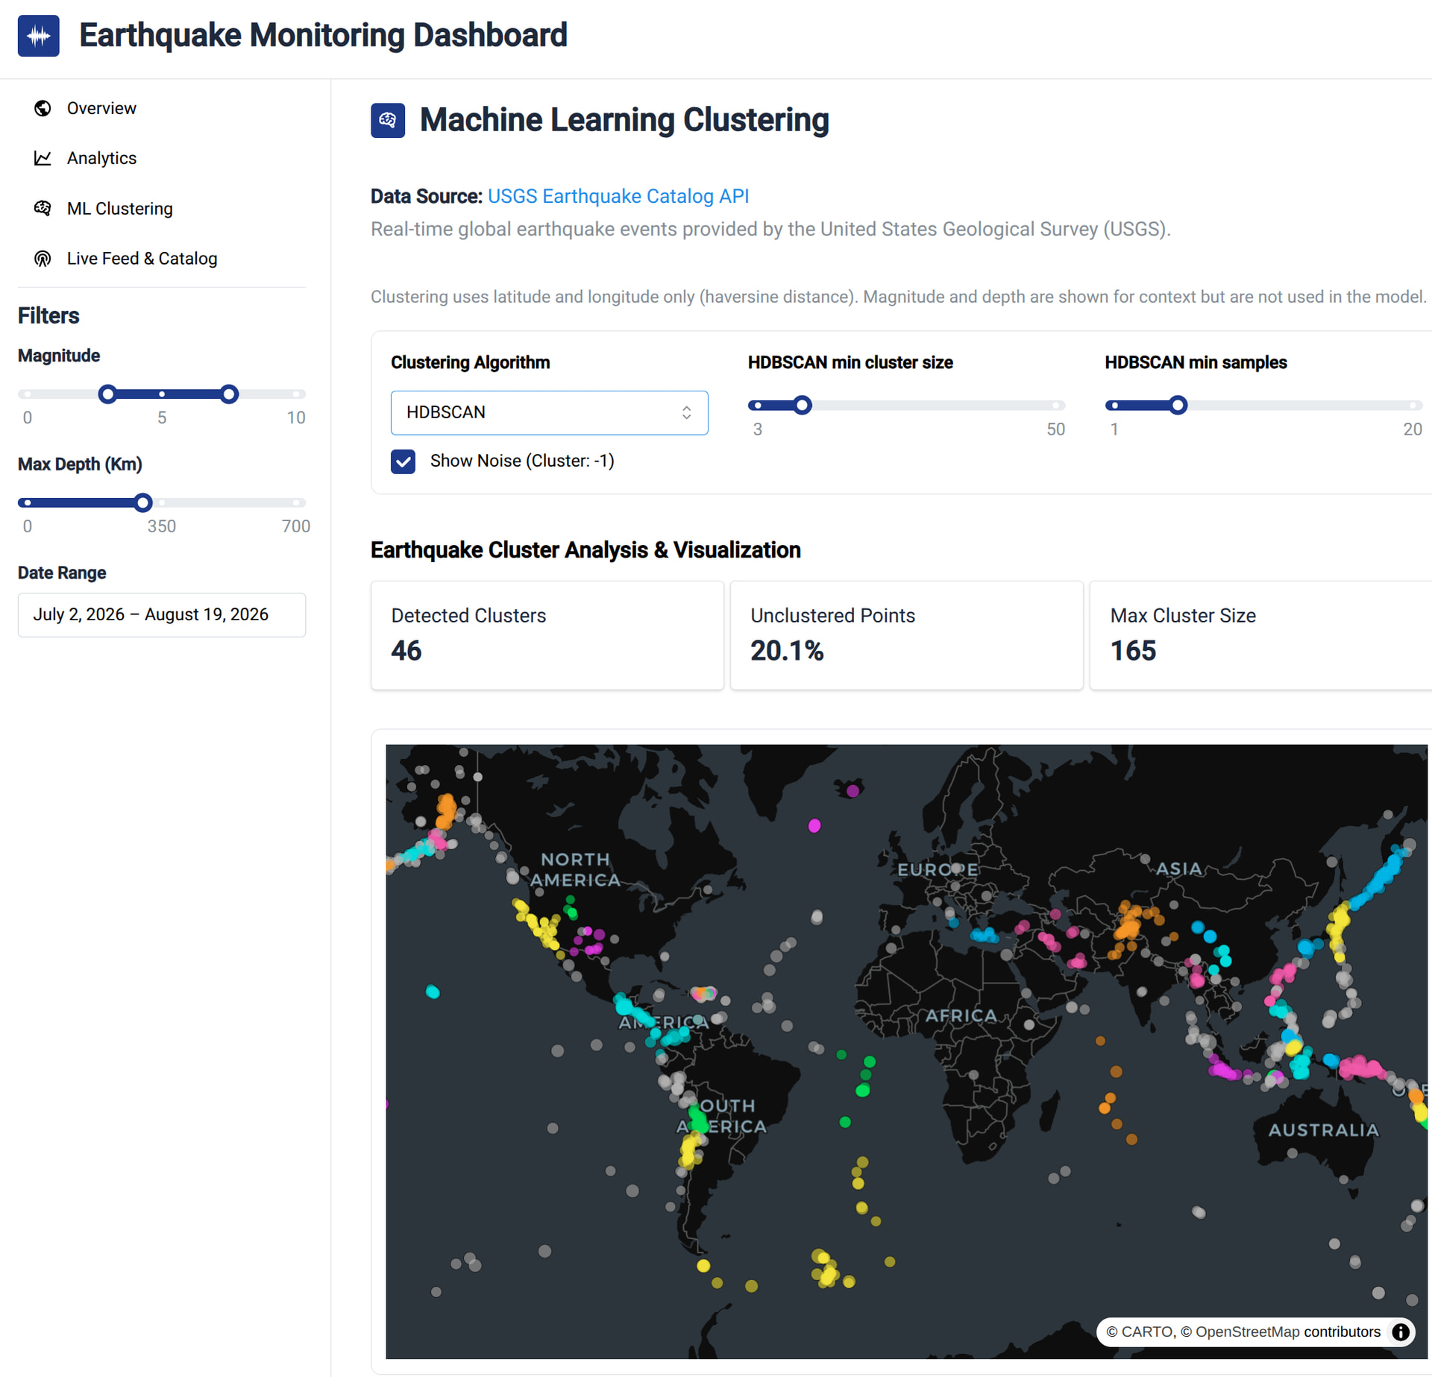Click the chevron arrows in algorithm selector

pyautogui.click(x=686, y=412)
